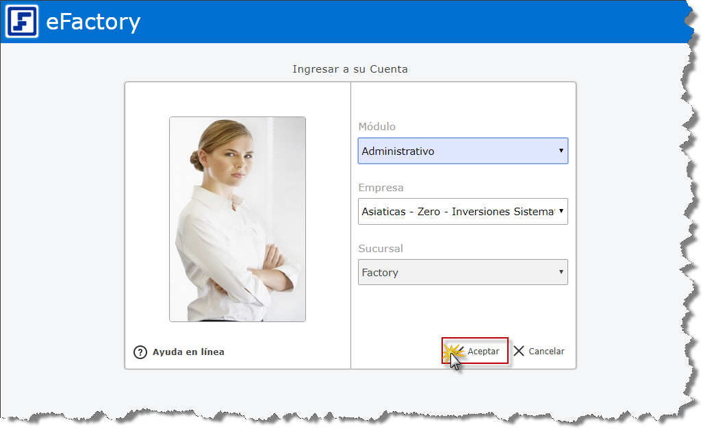The image size is (703, 429).
Task: Open the Empresa dropdown list
Action: click(x=455, y=212)
